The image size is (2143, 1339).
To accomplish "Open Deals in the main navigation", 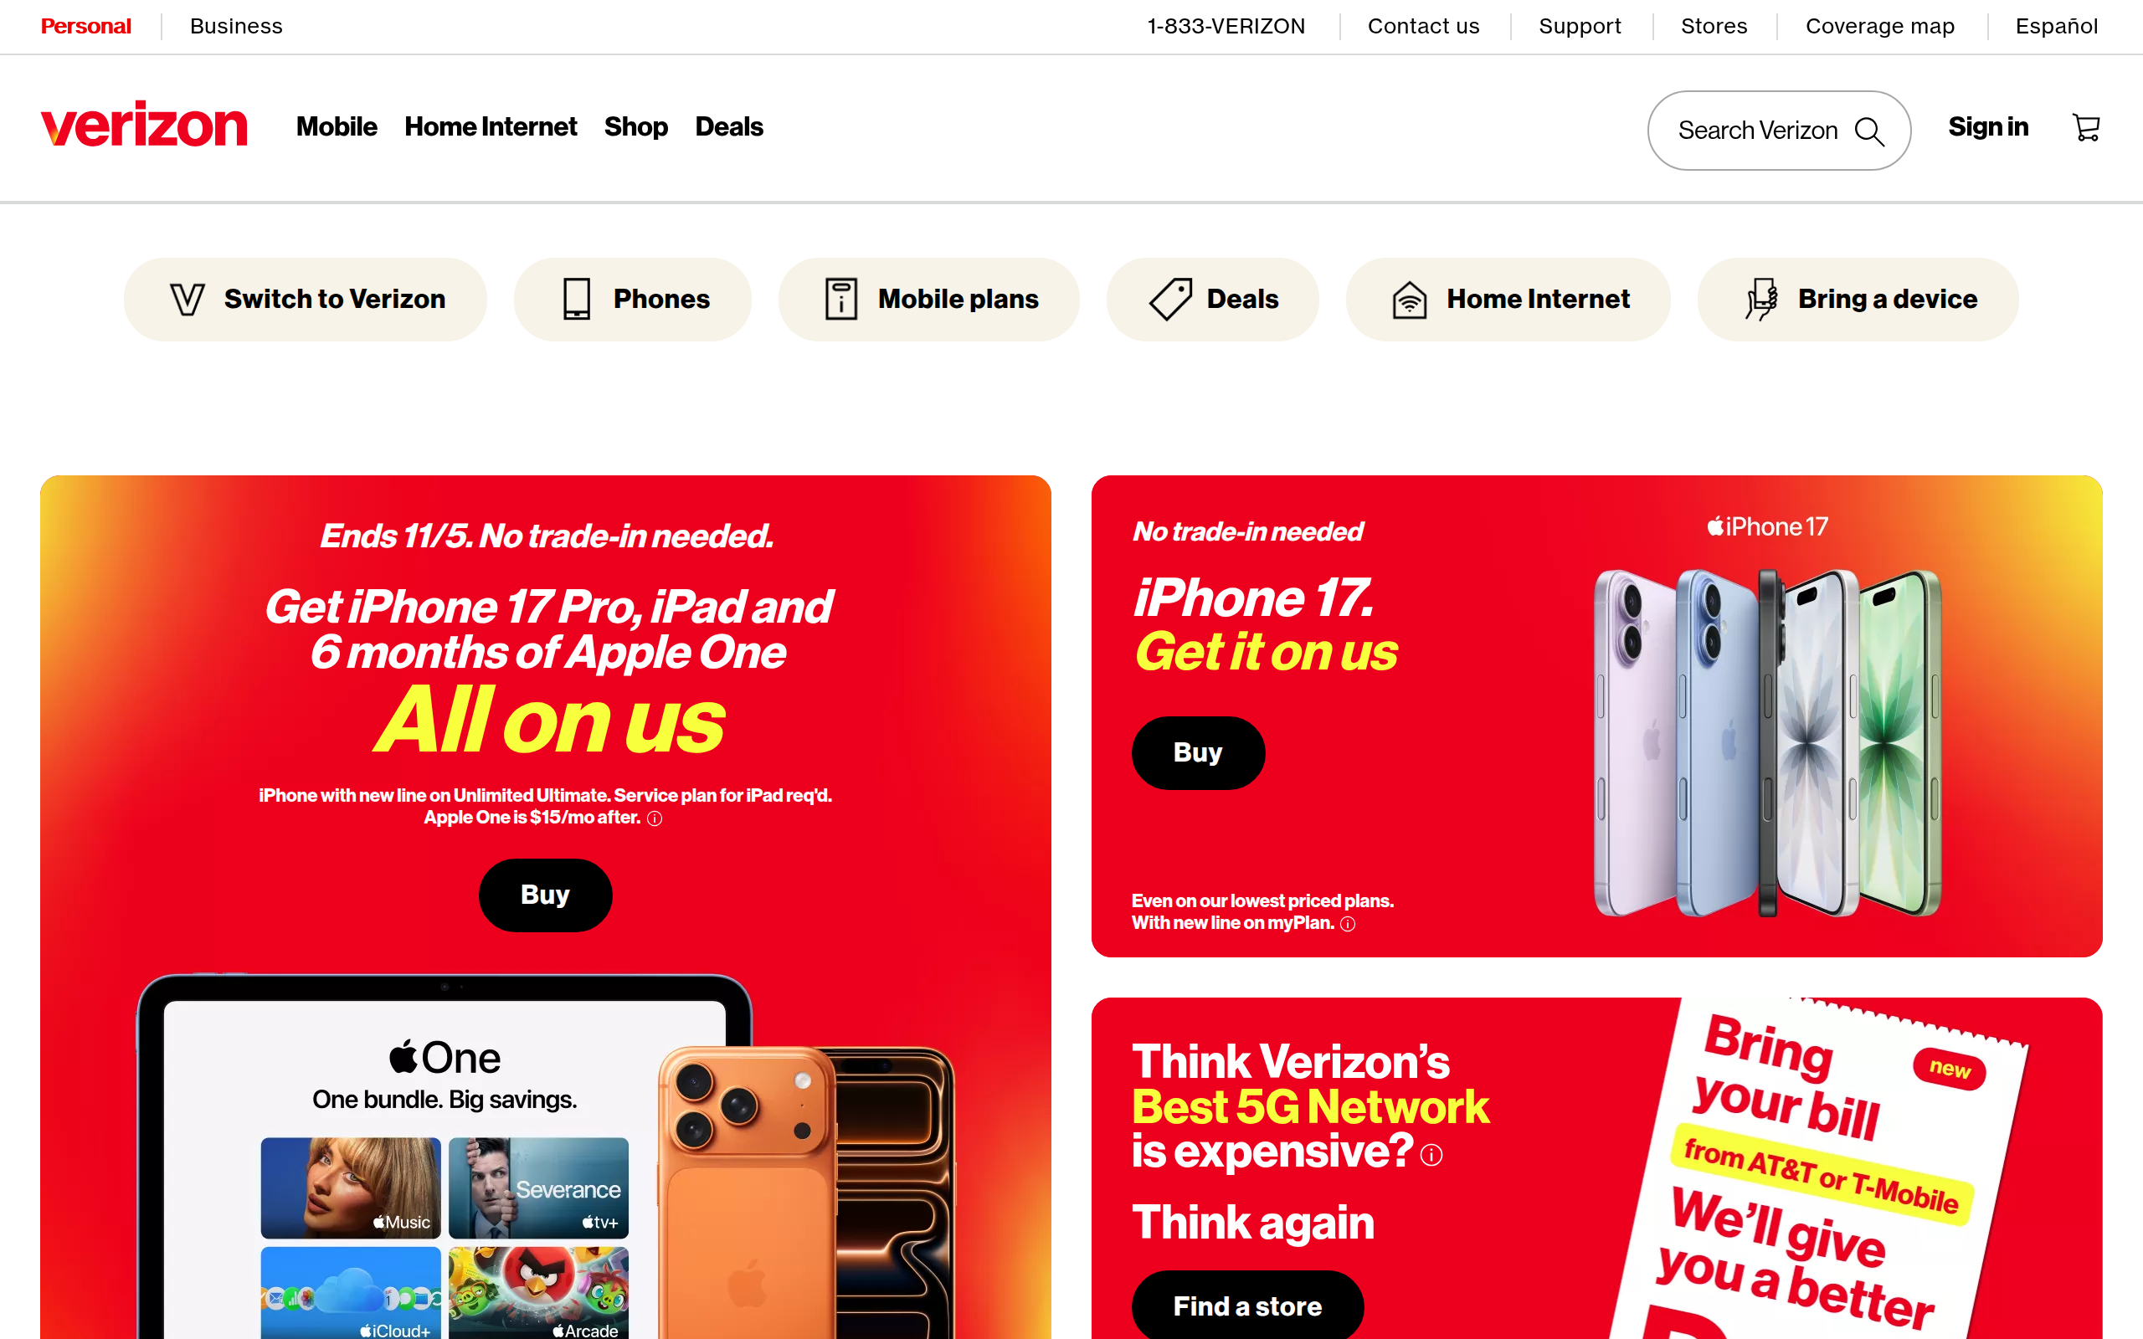I will coord(729,126).
